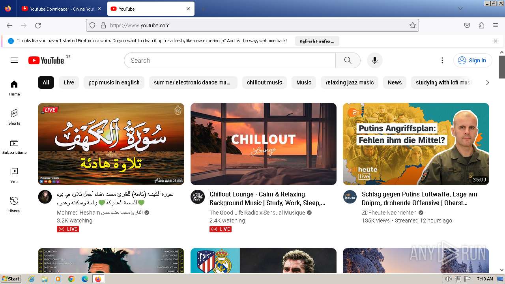Viewport: 505px width, 284px height.
Task: Open the Windows Start menu
Action: pos(11,278)
